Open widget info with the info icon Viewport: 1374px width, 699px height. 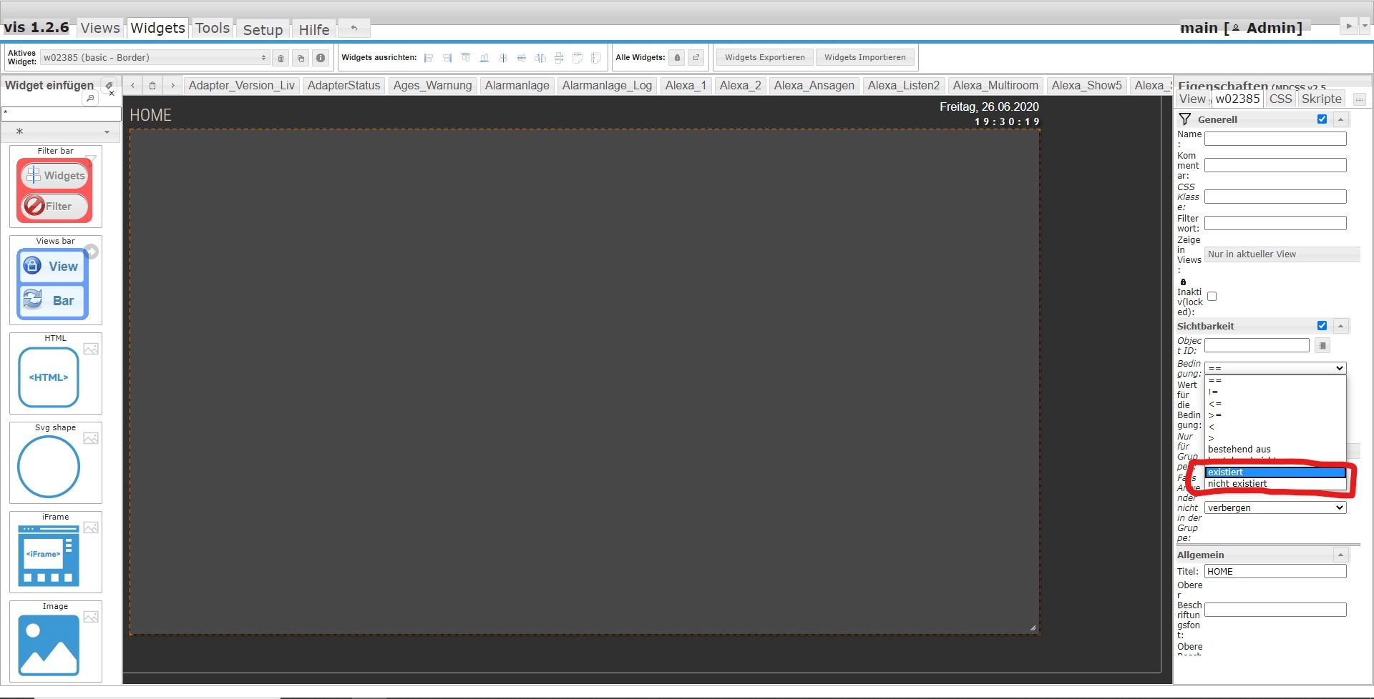tap(321, 58)
